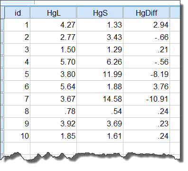Viewport: 188px width, 171px height.
Task: Select the HgL column header
Action: (x=54, y=13)
